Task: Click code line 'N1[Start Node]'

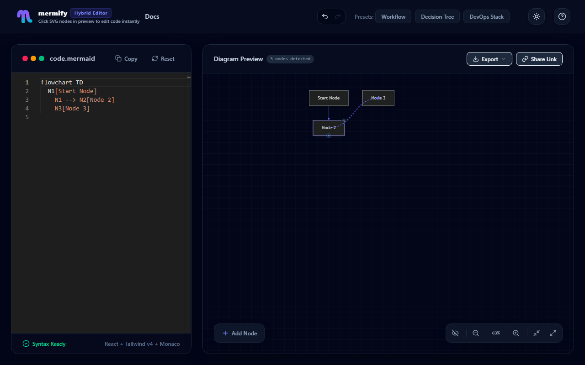Action: coord(72,91)
